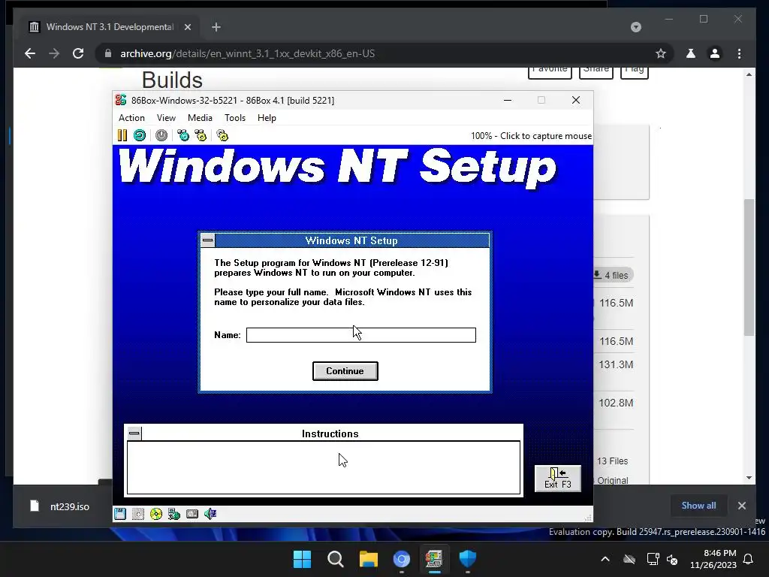Switch to Chromium on the taskbar
The width and height of the screenshot is (769, 577).
coord(402,559)
